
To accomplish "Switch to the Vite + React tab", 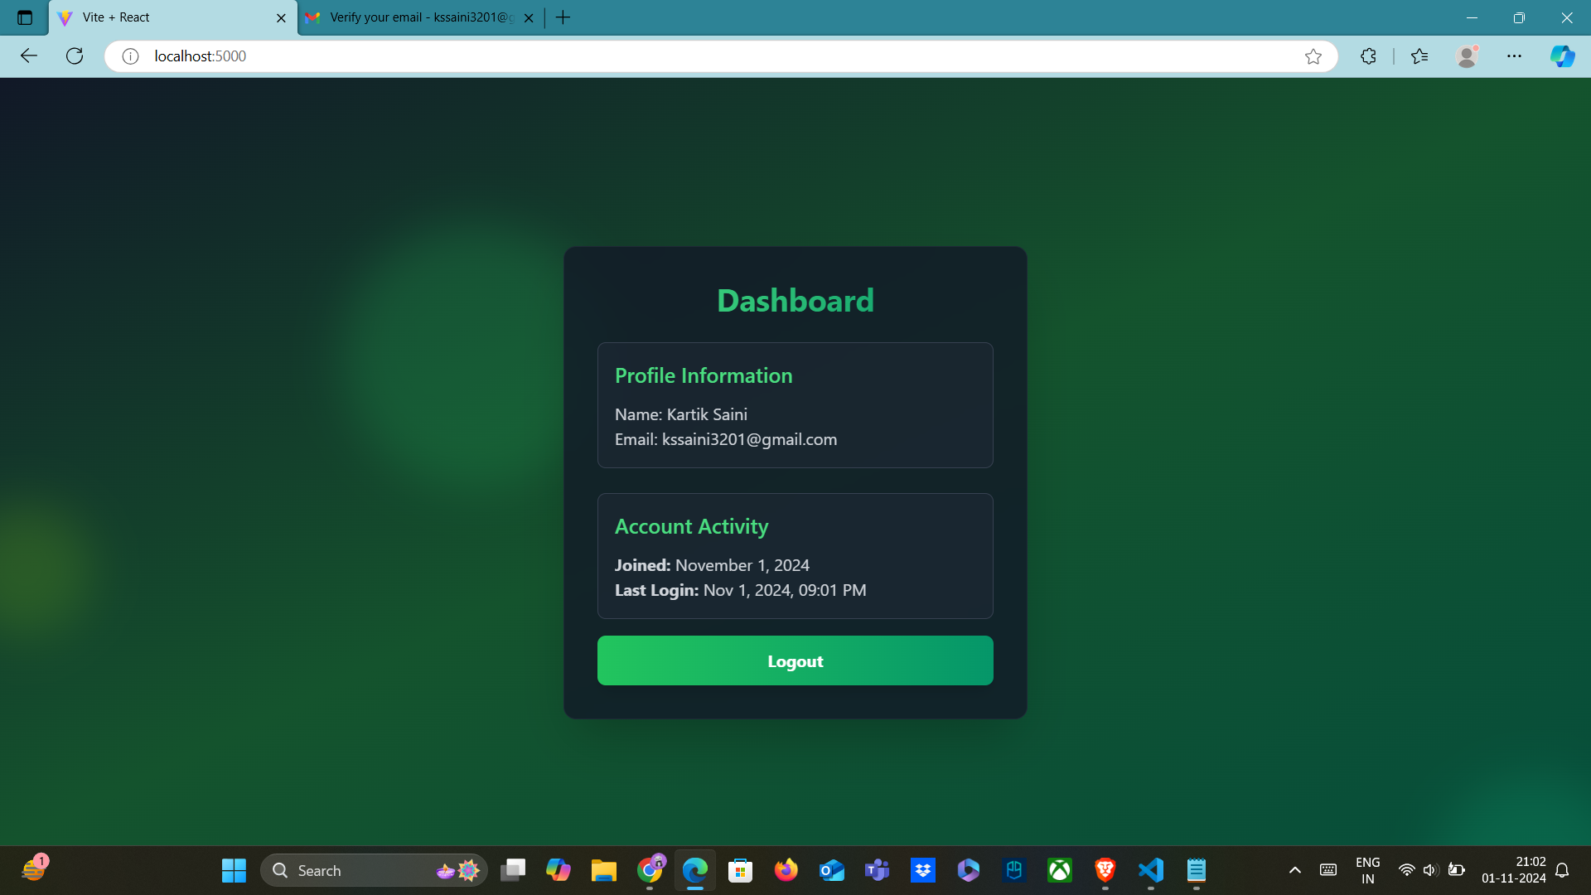I will click(x=174, y=17).
